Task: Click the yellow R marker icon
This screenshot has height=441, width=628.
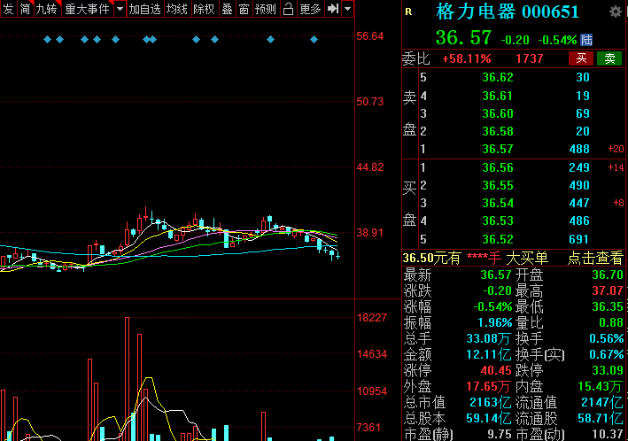Action: 408,12
